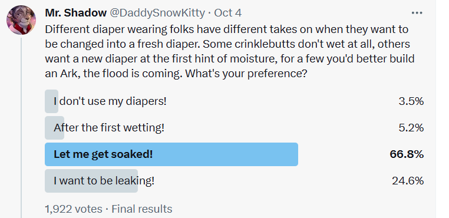Open tweet by clicking "What's your preference?" text
The width and height of the screenshot is (449, 218).
click(246, 74)
